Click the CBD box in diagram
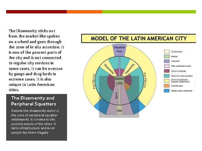 point(119,83)
